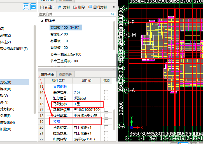The width and height of the screenshot is (203, 144).
Task: Select 有梁板-150（网状） component
Action: point(66,27)
